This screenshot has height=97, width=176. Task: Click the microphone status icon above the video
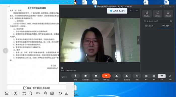131,10
